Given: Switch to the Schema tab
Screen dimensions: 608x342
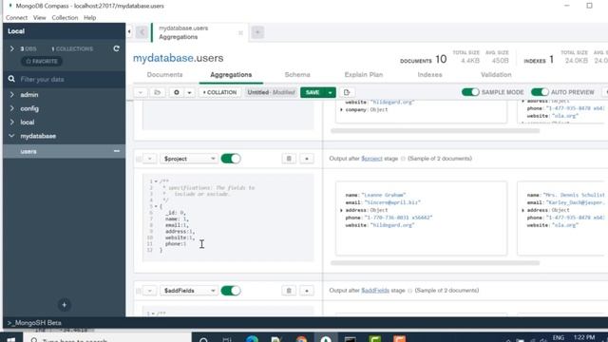Looking at the screenshot, I should click(297, 75).
